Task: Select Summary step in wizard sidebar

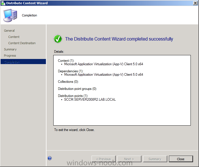Action: 10,49
